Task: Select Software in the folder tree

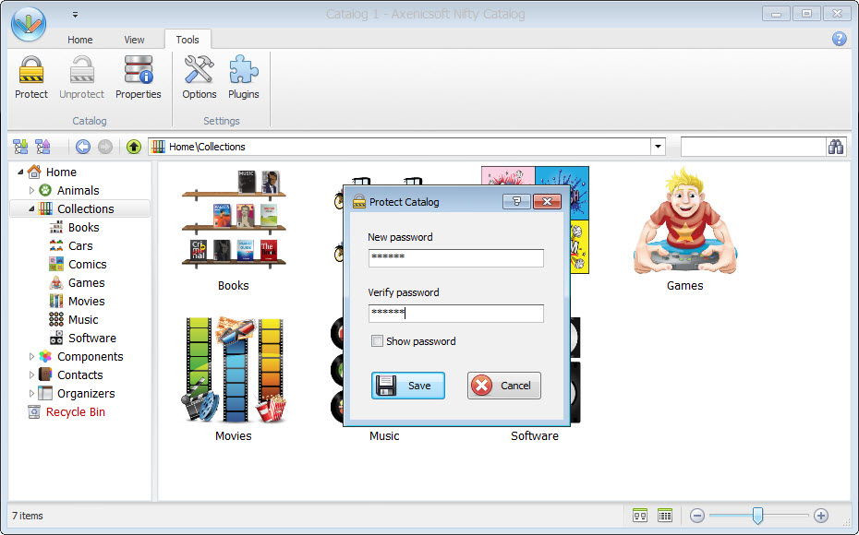Action: point(92,339)
